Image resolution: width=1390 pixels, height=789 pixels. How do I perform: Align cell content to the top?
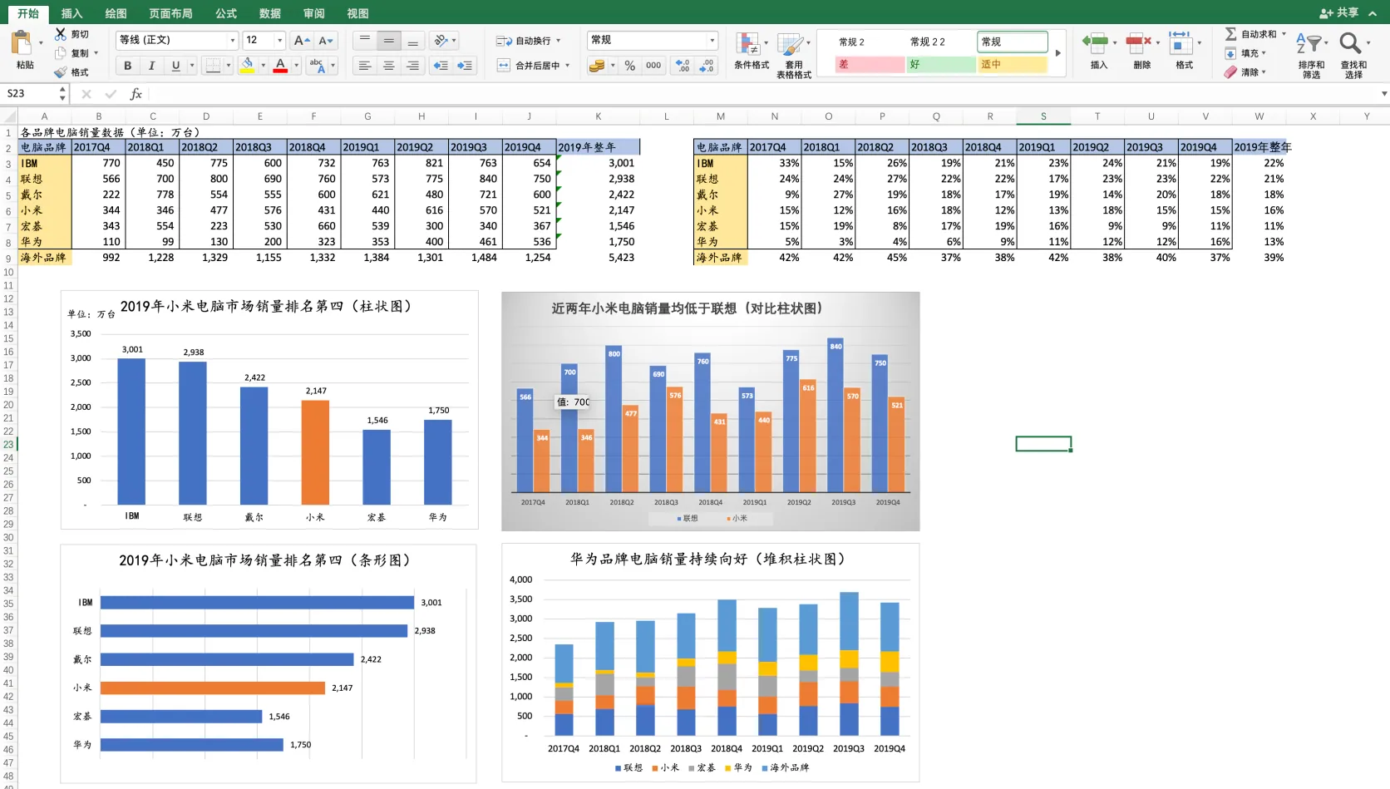pos(364,40)
